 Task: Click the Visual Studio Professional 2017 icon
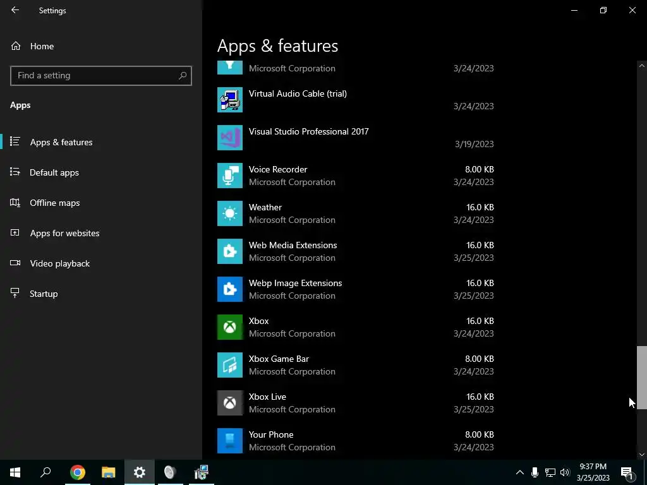230,138
